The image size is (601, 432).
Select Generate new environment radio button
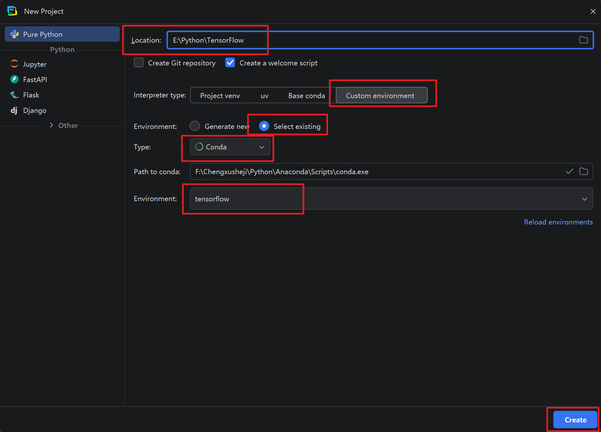(195, 126)
